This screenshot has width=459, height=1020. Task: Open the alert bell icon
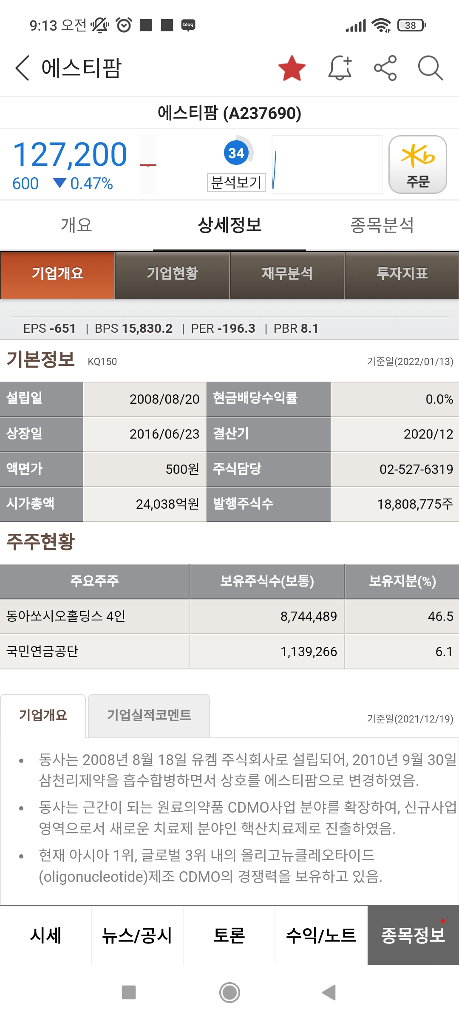(340, 68)
